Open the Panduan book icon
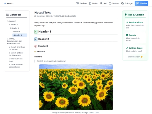 (x=77, y=3)
